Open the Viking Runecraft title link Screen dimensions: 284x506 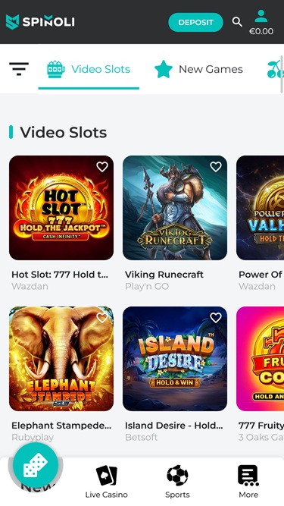[x=164, y=275]
